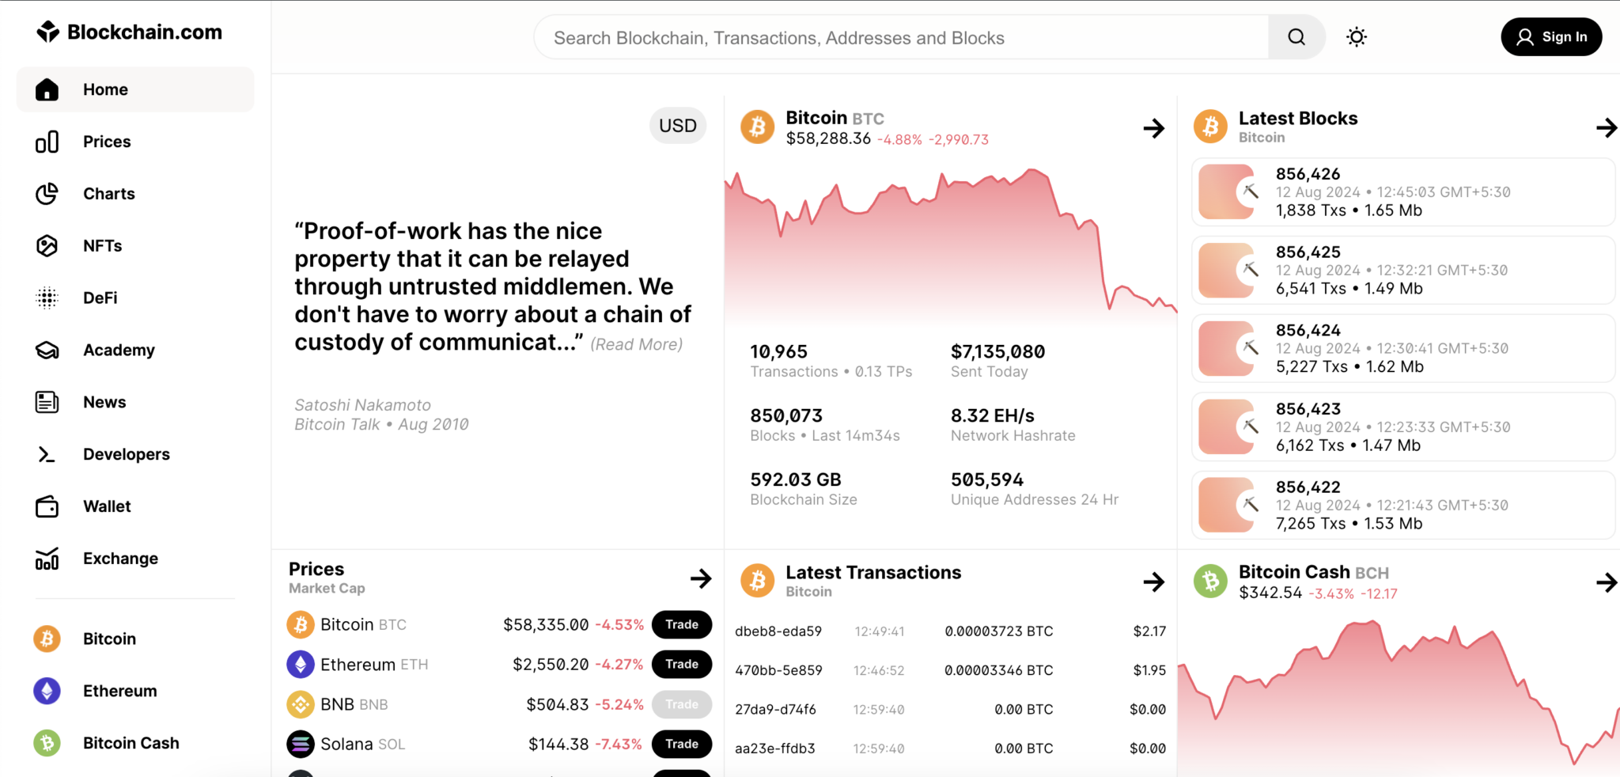Open the NFTs section icon
The height and width of the screenshot is (777, 1620).
click(x=47, y=245)
